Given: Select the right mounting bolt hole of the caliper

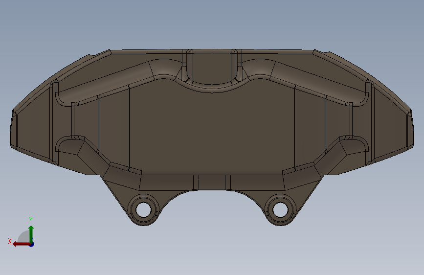Looking at the screenshot, I should (280, 209).
